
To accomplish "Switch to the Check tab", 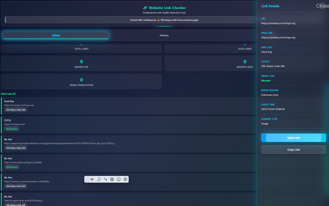I will point(56,35).
